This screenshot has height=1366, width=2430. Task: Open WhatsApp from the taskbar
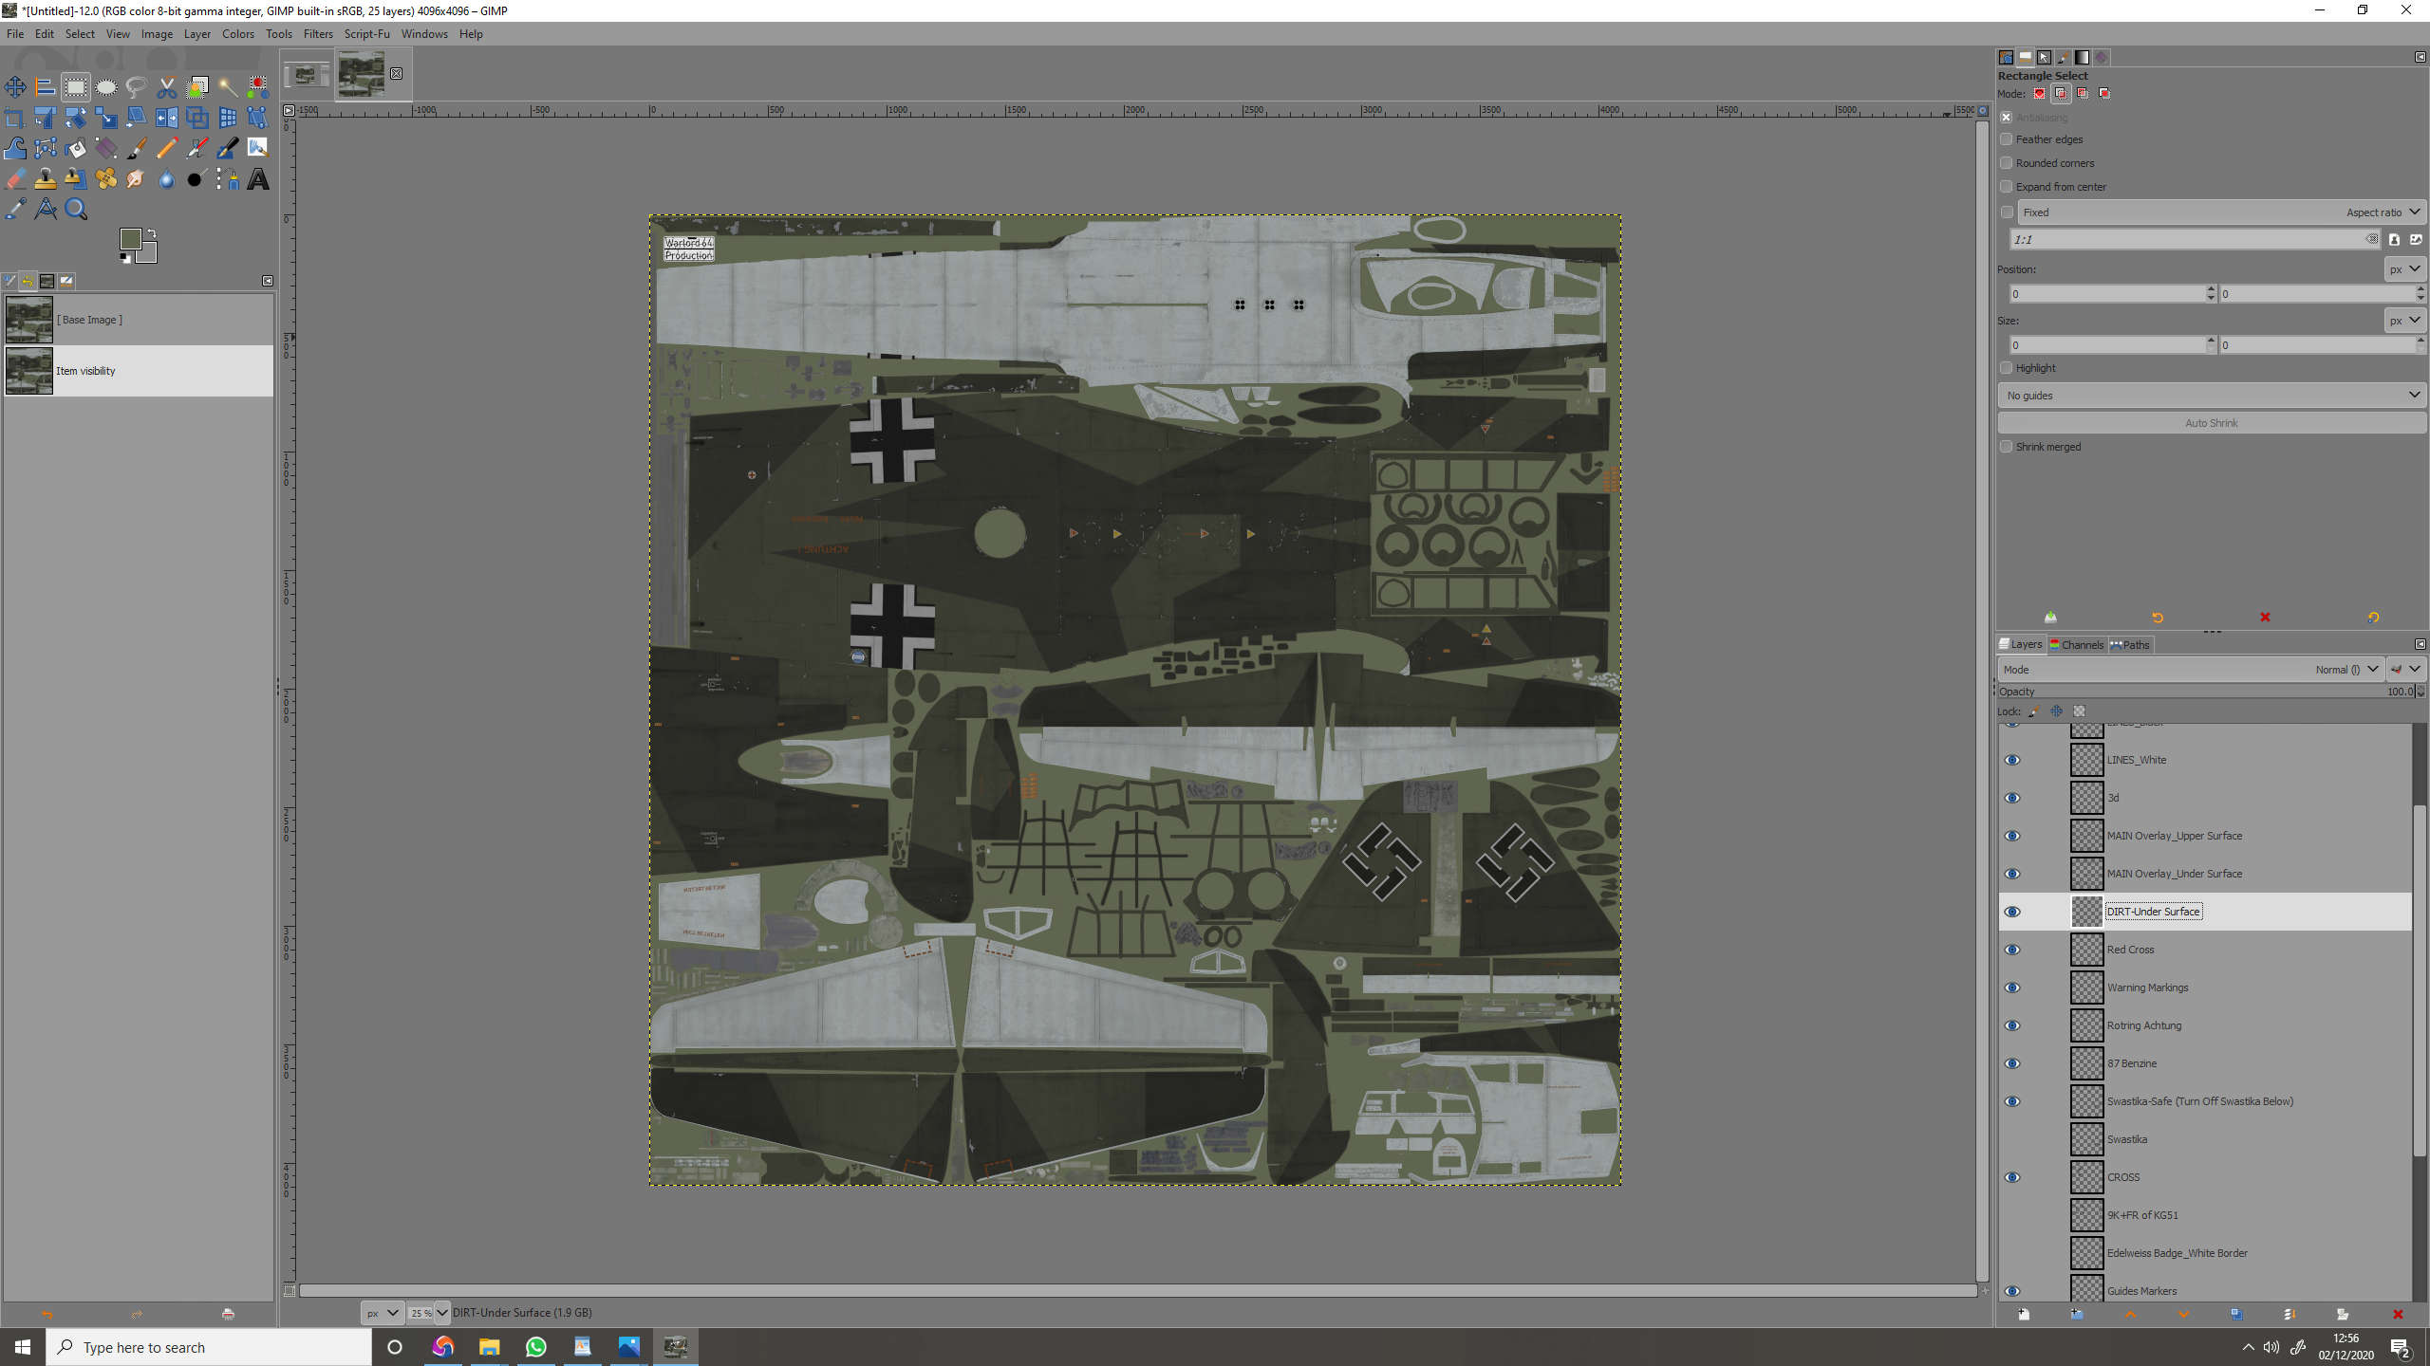click(536, 1346)
